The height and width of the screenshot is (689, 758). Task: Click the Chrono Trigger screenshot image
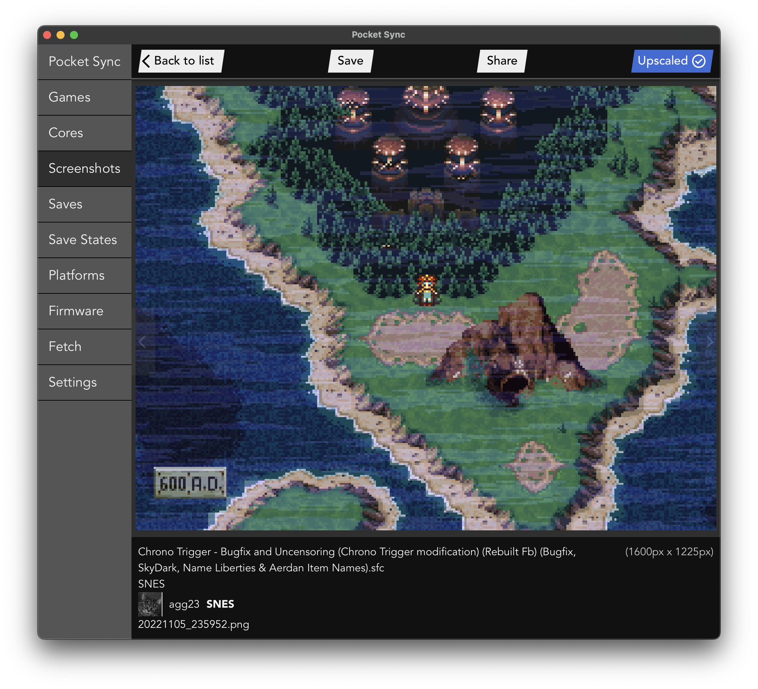click(x=426, y=308)
